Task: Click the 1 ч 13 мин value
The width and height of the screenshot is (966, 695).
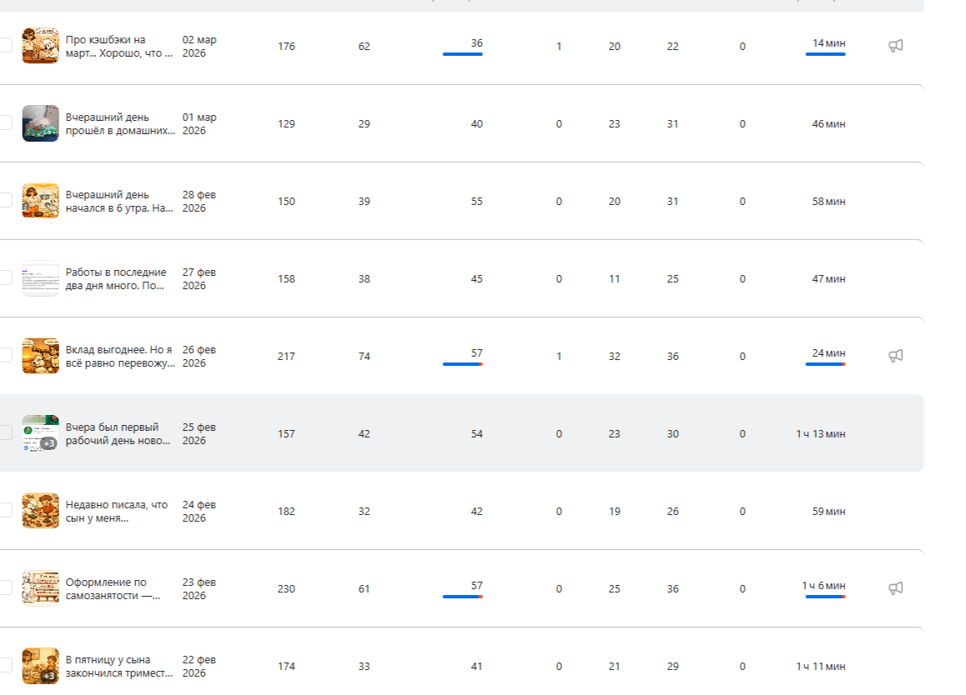Action: [x=820, y=433]
